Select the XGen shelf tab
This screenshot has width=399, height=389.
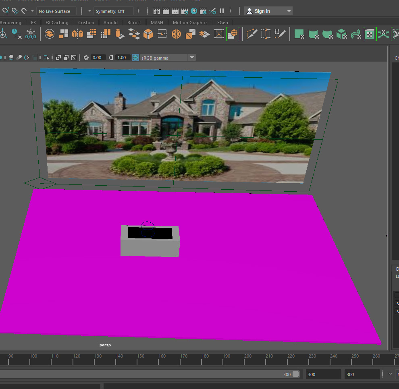(222, 23)
